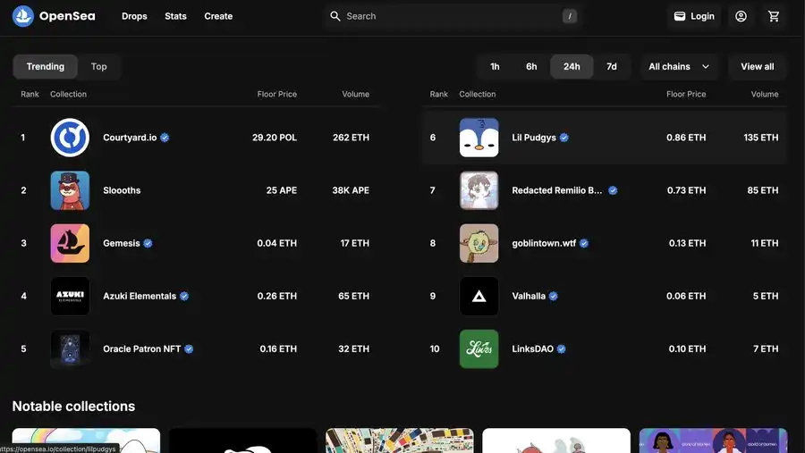Open the shopping cart icon
The height and width of the screenshot is (453, 805).
click(x=774, y=16)
